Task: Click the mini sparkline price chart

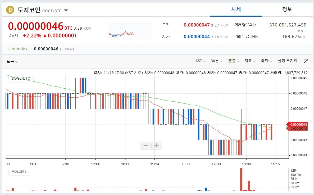Action: [x=130, y=31]
